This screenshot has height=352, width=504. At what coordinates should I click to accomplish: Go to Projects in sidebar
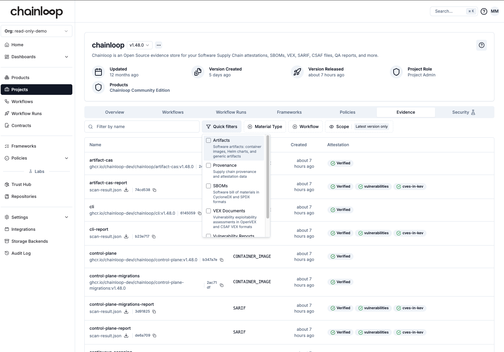(36, 90)
